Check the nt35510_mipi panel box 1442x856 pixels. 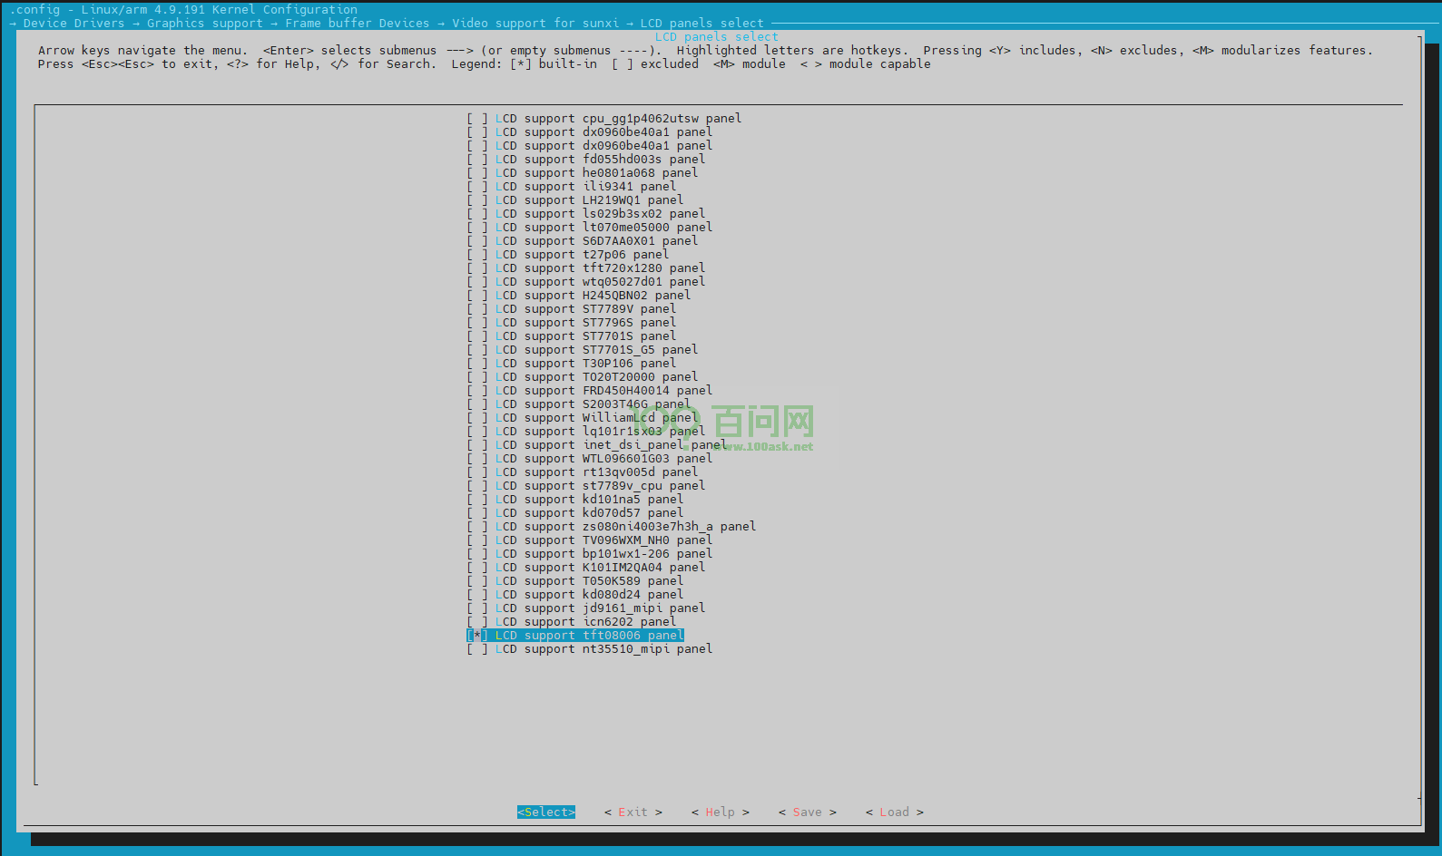[x=477, y=649]
